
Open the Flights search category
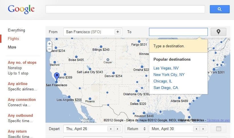click(x=13, y=39)
